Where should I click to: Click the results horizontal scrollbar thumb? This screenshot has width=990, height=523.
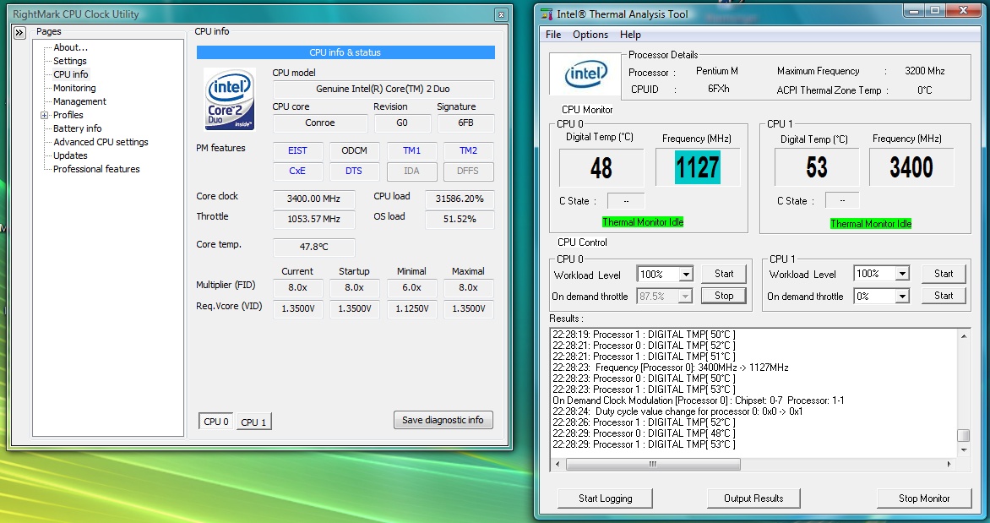click(x=653, y=464)
